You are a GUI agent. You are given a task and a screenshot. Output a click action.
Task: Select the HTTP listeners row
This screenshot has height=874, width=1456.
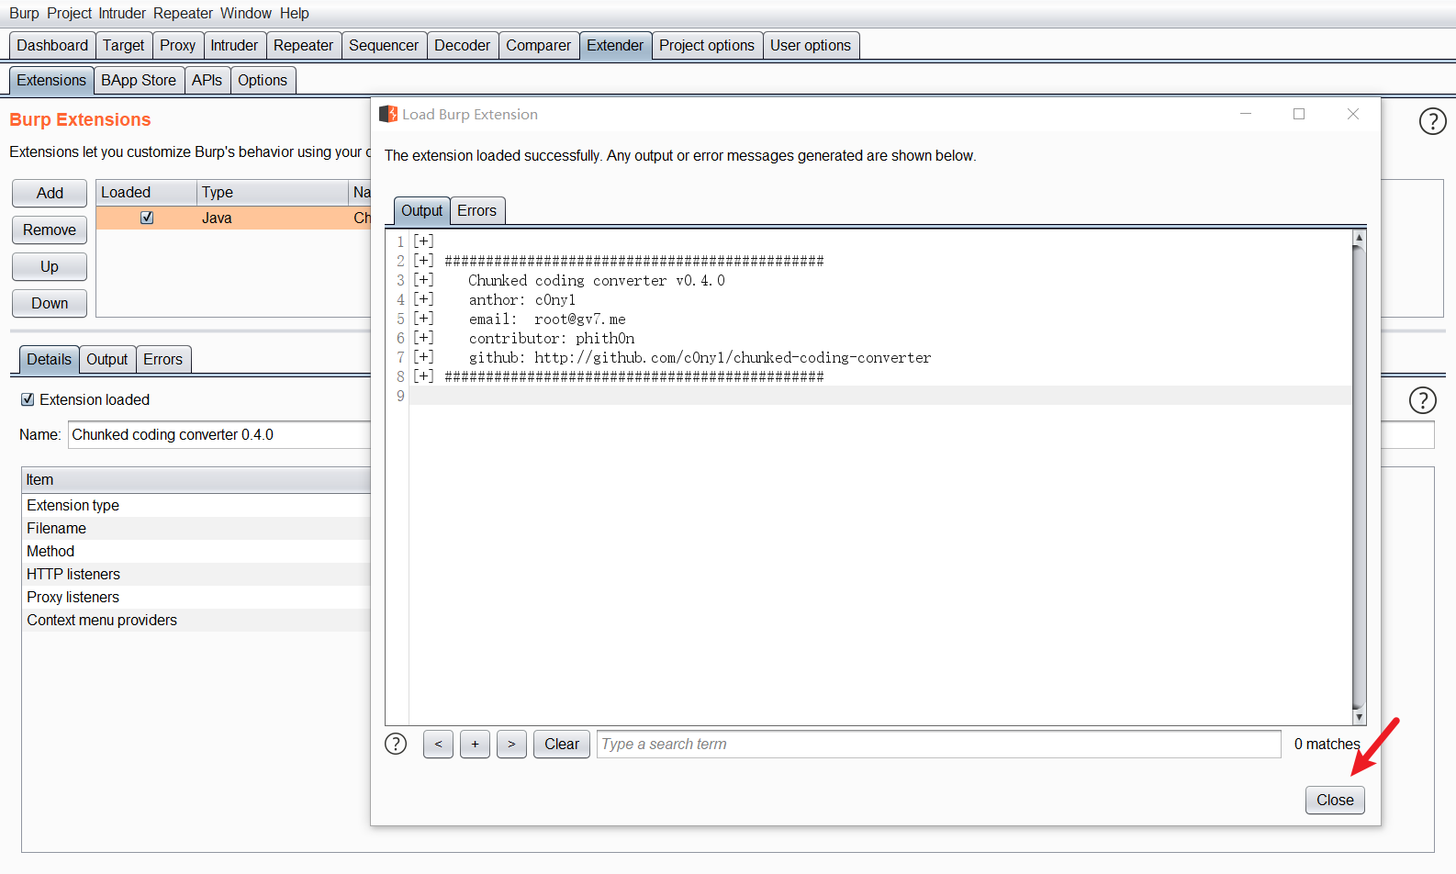click(196, 574)
